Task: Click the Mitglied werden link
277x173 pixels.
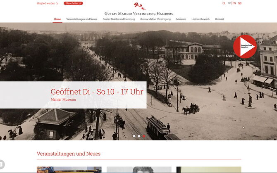Action: [48, 3]
